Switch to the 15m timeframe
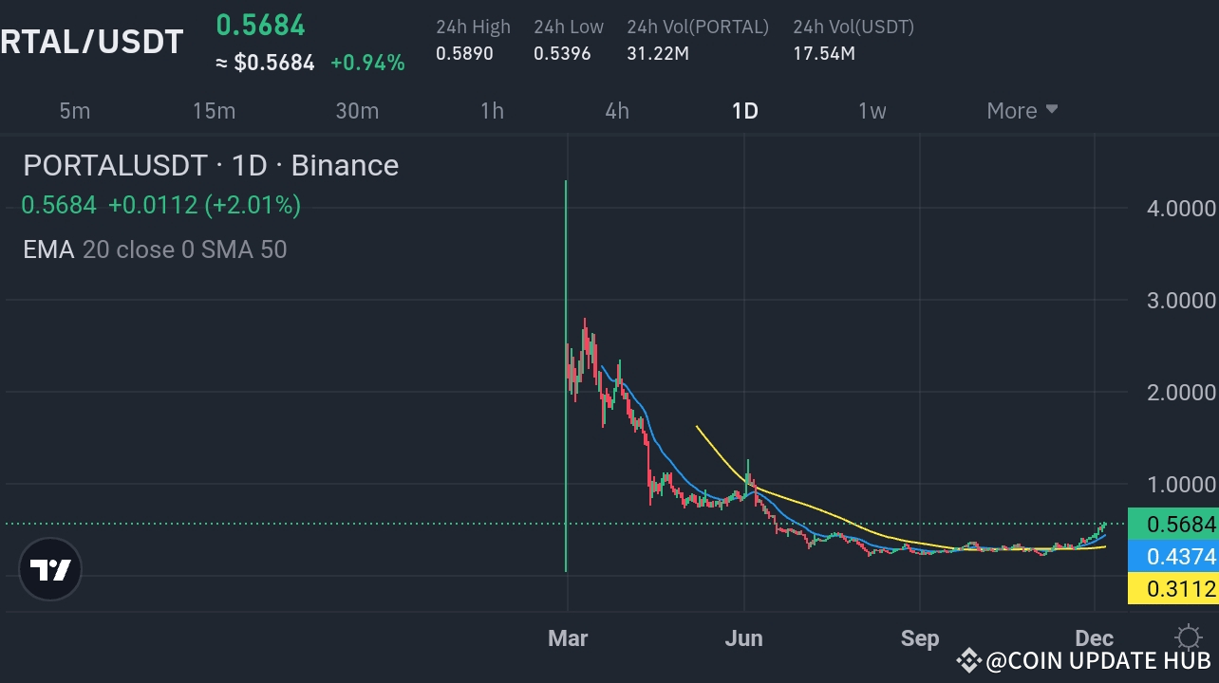1219x683 pixels. click(214, 111)
